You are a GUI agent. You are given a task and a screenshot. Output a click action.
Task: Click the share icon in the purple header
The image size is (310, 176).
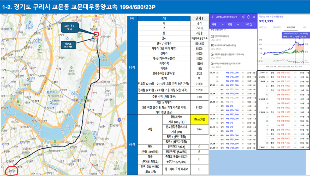click(243, 17)
